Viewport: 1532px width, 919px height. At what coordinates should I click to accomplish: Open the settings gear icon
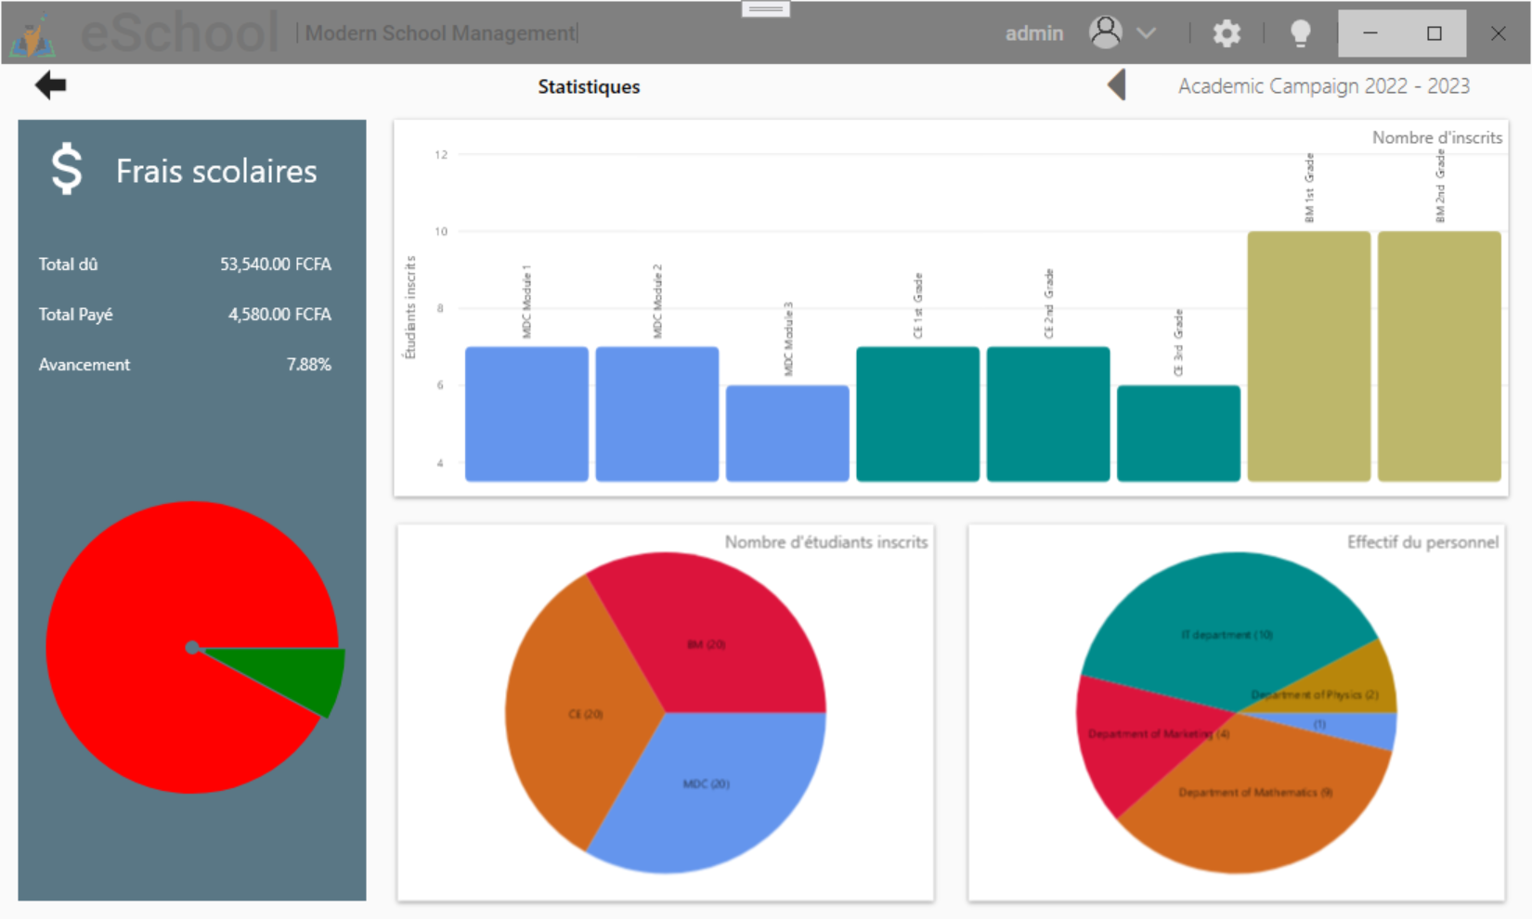[1226, 32]
